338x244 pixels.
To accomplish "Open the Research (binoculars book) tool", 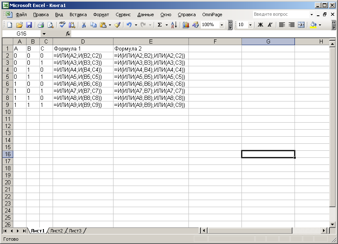I will click(x=72, y=25).
